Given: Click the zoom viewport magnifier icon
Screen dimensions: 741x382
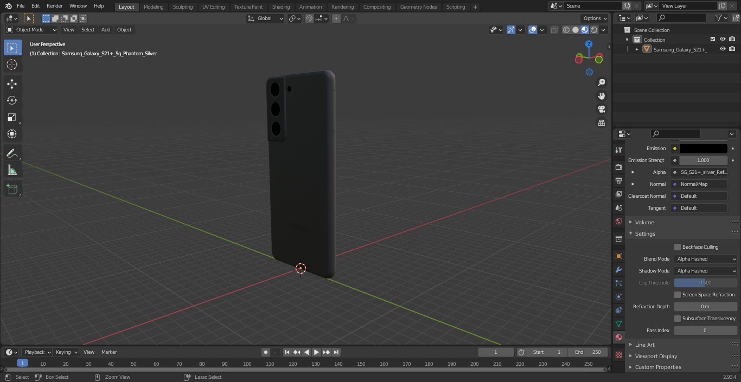Looking at the screenshot, I should [602, 82].
